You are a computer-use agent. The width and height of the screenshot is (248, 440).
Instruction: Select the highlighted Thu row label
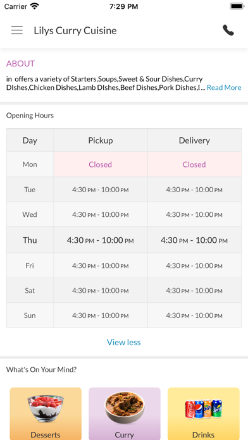pos(30,240)
